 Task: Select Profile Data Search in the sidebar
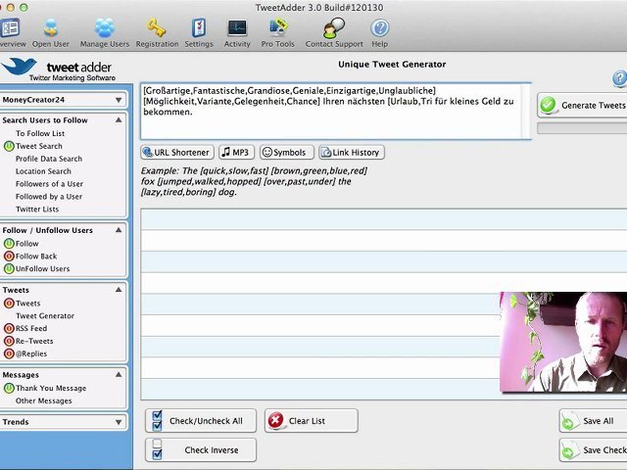(x=49, y=159)
